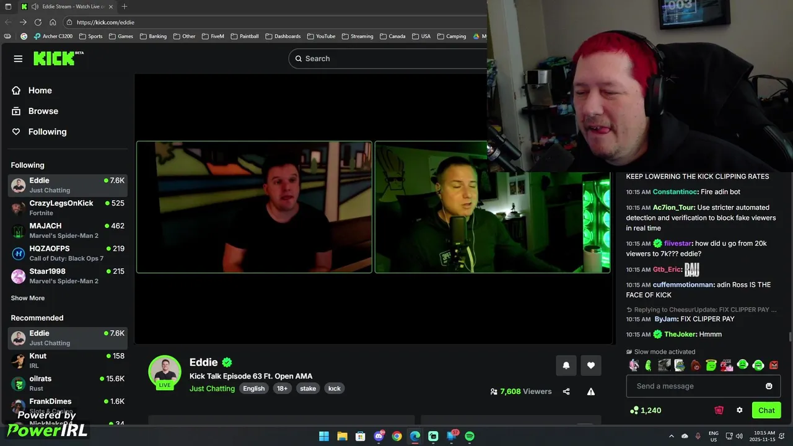This screenshot has height=446, width=793.
Task: Pick the green pickle emote
Action: [x=649, y=365]
